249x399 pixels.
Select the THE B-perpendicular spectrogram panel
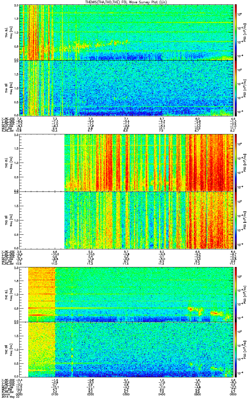pos(126,295)
